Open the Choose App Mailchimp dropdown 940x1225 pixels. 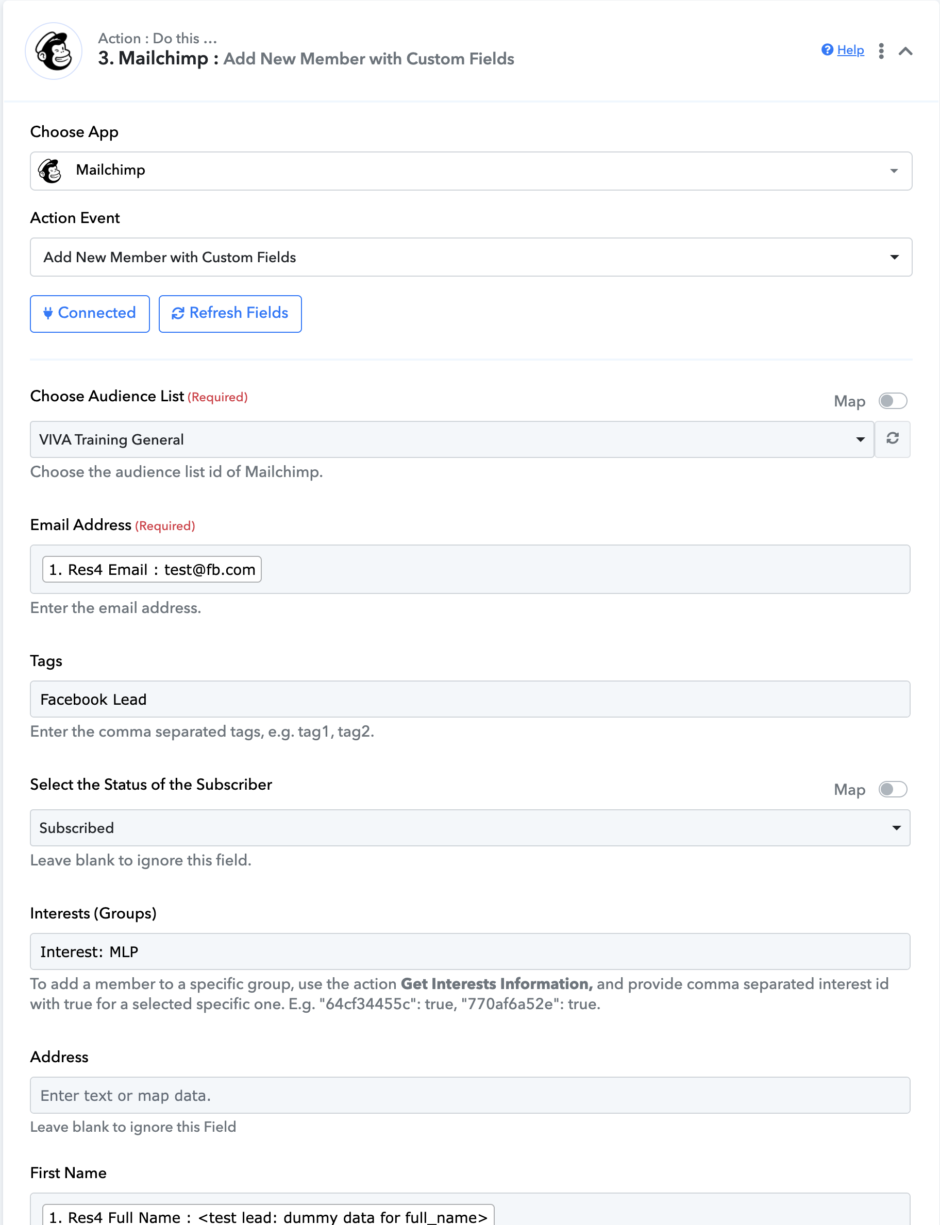tap(471, 171)
